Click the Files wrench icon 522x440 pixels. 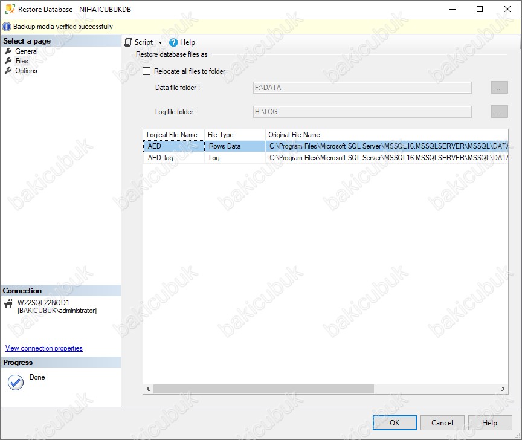coord(8,61)
